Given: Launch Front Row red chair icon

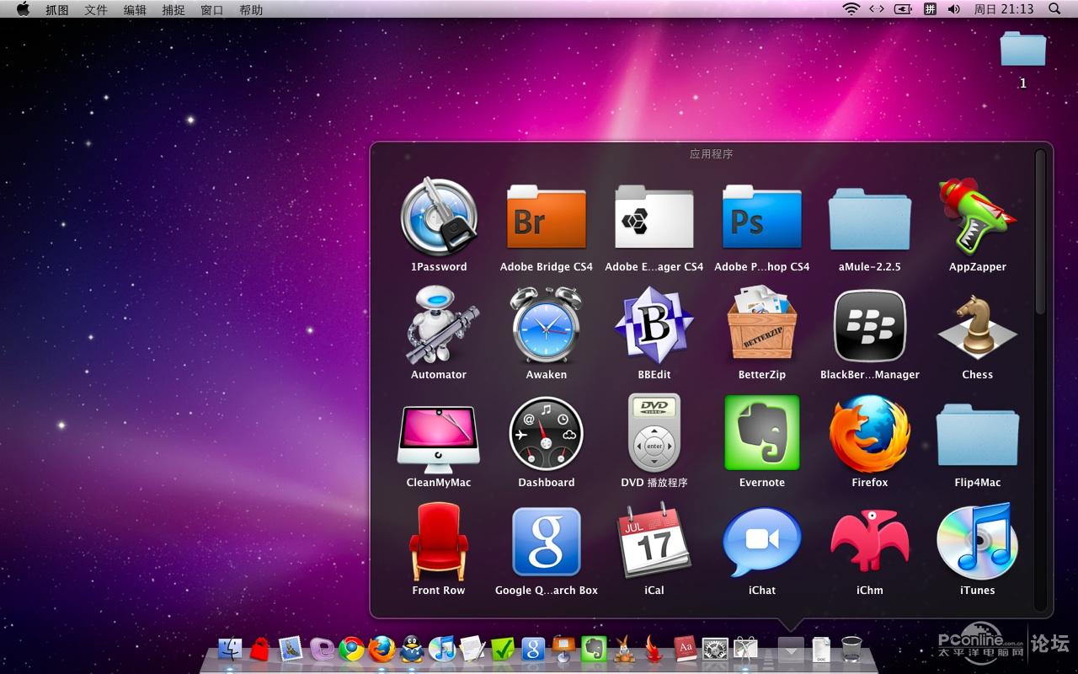Looking at the screenshot, I should (439, 541).
